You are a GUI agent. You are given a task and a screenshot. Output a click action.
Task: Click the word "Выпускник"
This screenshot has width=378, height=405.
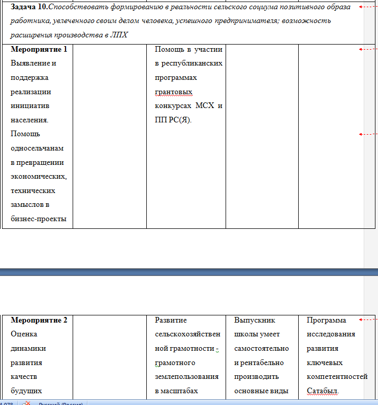(255, 321)
